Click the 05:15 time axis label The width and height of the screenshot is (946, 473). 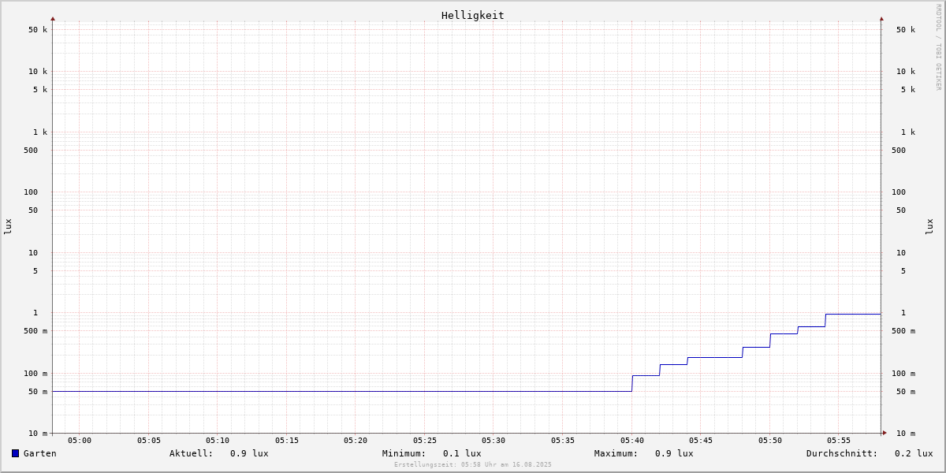coord(287,441)
